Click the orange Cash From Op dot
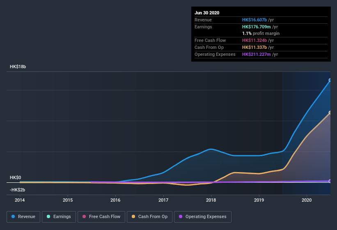This screenshot has height=230, width=337. pyautogui.click(x=134, y=216)
